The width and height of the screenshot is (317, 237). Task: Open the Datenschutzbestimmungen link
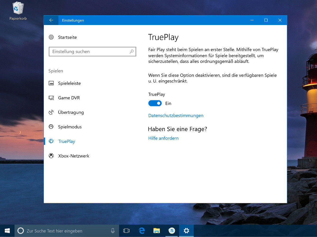click(x=176, y=116)
